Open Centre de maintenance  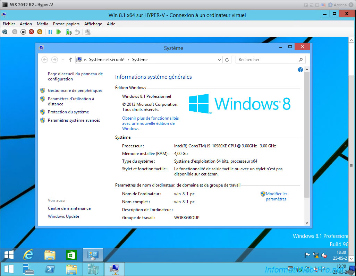[x=69, y=208]
